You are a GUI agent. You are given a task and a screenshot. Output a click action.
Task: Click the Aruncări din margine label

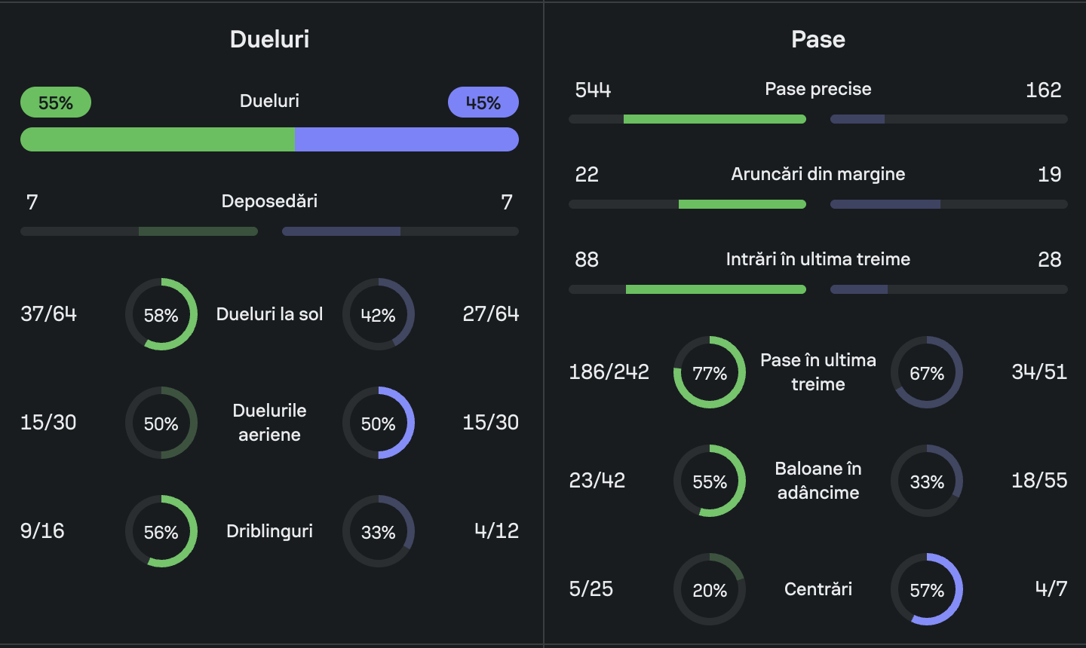(x=818, y=174)
